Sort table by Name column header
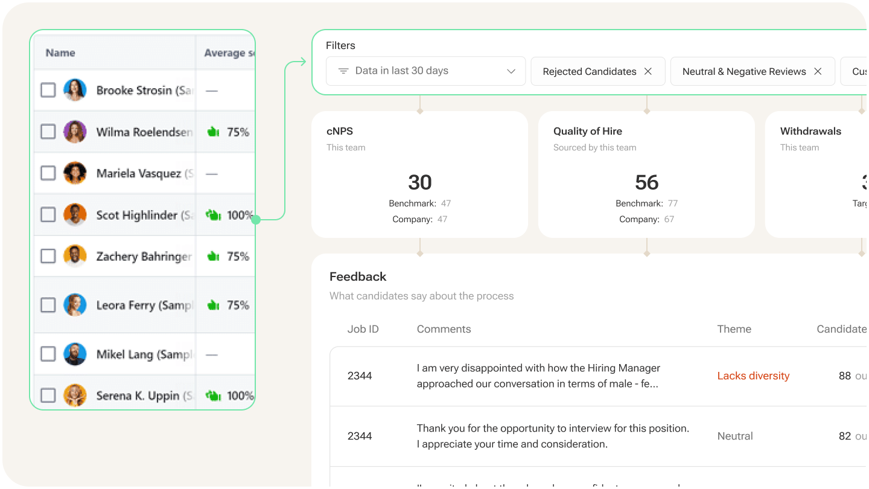The height and width of the screenshot is (489, 869). pos(60,53)
